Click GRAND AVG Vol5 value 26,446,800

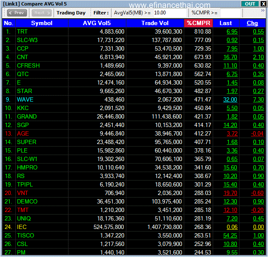tap(111, 116)
